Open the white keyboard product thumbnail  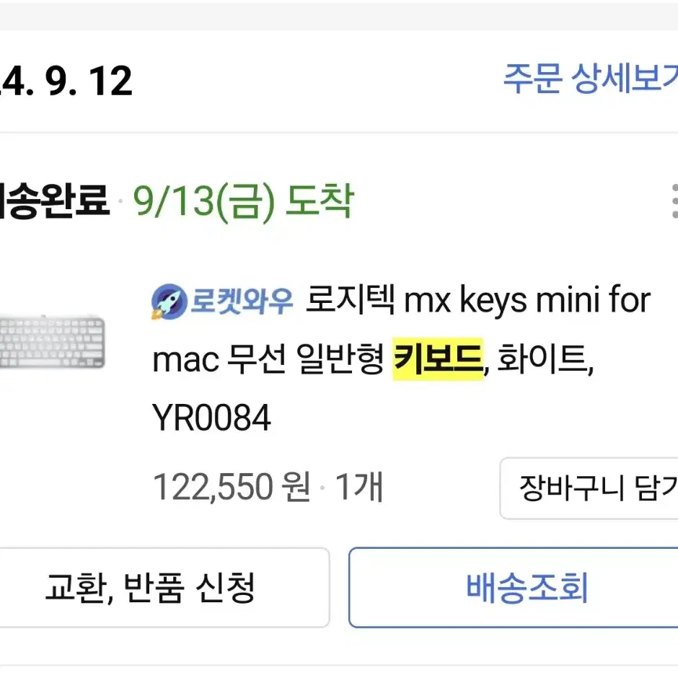pyautogui.click(x=52, y=342)
